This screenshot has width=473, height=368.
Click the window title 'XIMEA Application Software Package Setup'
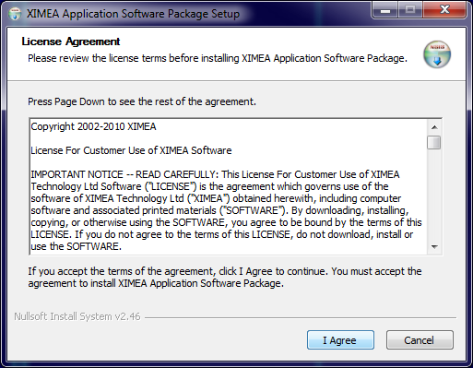tap(133, 14)
